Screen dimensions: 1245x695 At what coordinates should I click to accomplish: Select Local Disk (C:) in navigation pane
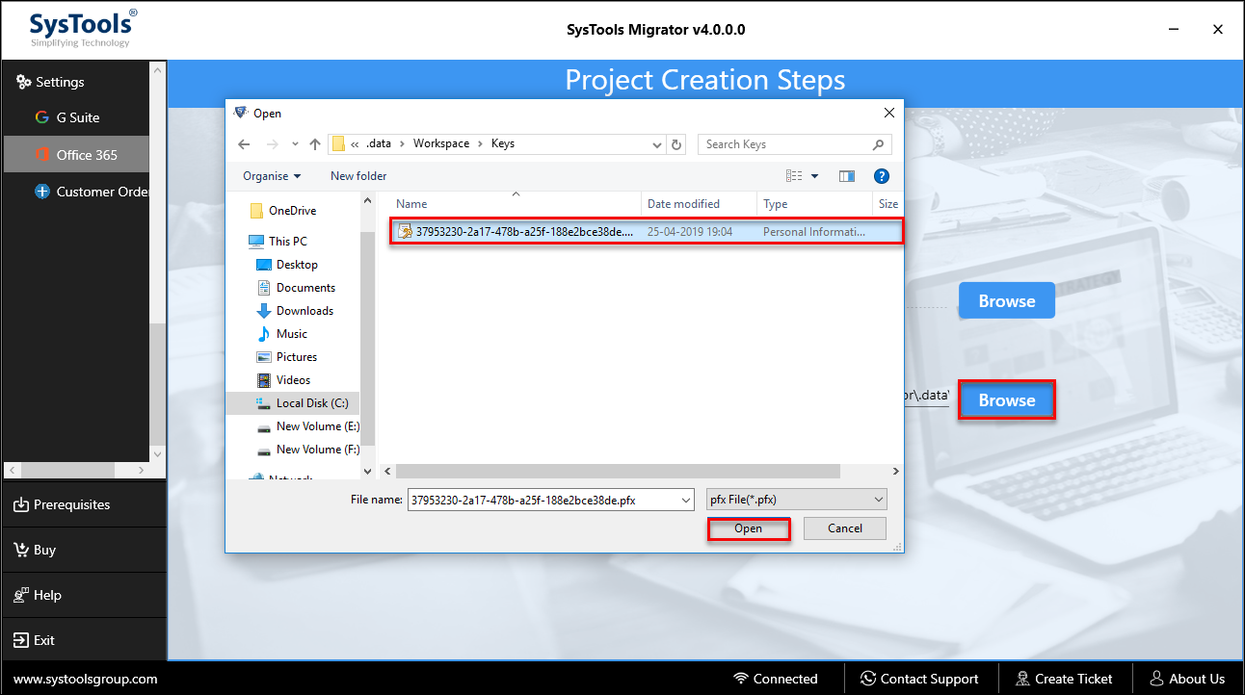(x=293, y=403)
